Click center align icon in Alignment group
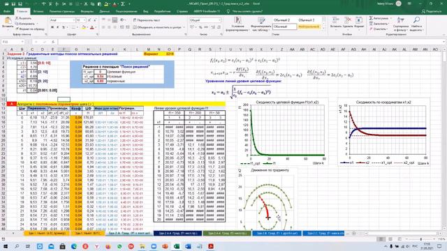 click(x=109, y=27)
